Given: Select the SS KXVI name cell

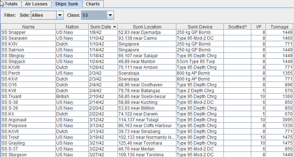Looking at the screenshot, I should click(x=28, y=79).
